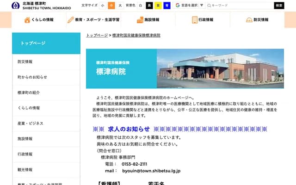The width and height of the screenshot is (296, 185).
Task: Click the トップページ sidebar header
Action: click(46, 43)
